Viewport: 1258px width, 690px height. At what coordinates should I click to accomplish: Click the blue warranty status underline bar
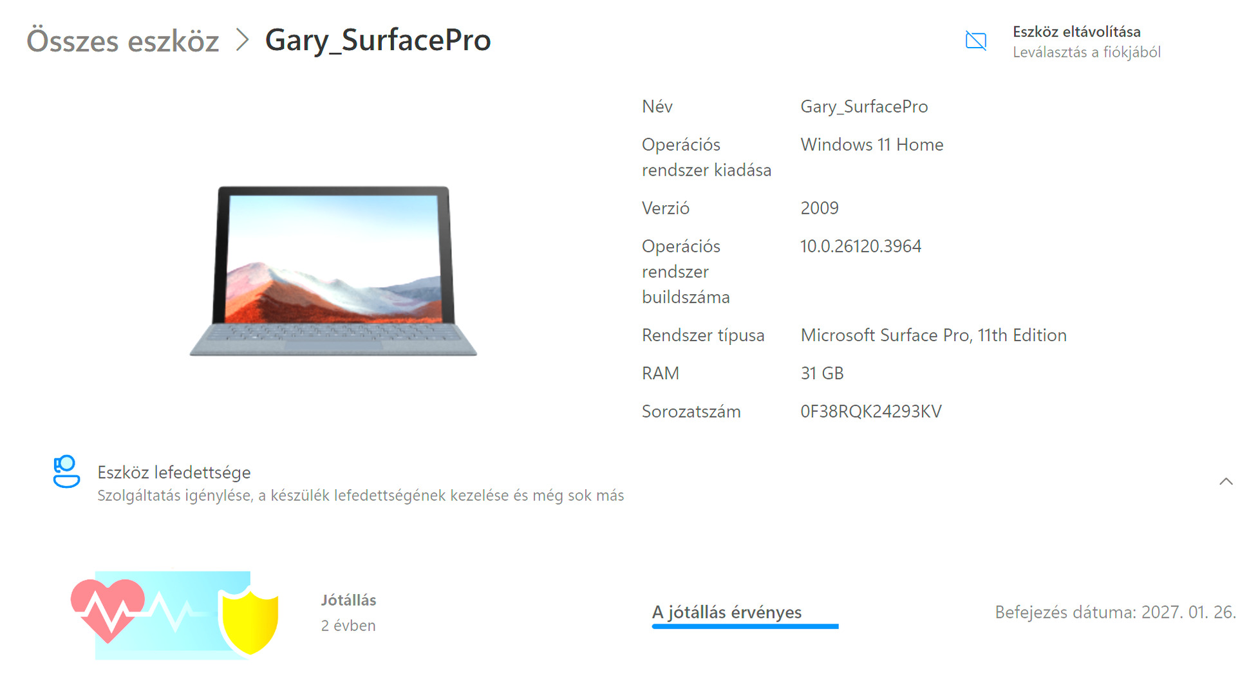(x=745, y=626)
